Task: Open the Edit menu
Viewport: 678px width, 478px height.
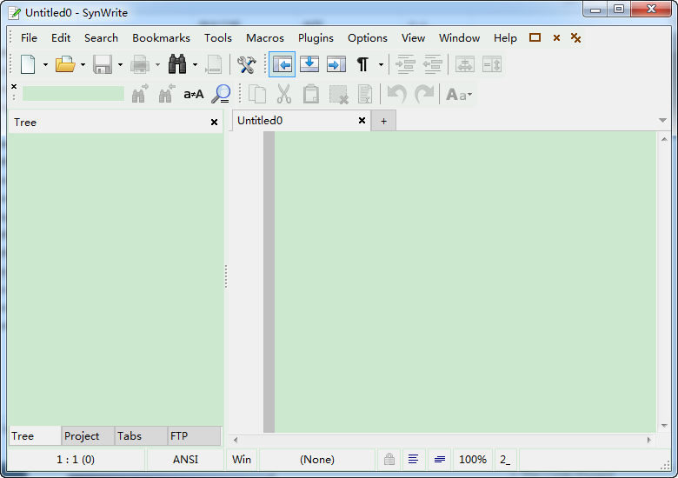Action: [x=61, y=38]
